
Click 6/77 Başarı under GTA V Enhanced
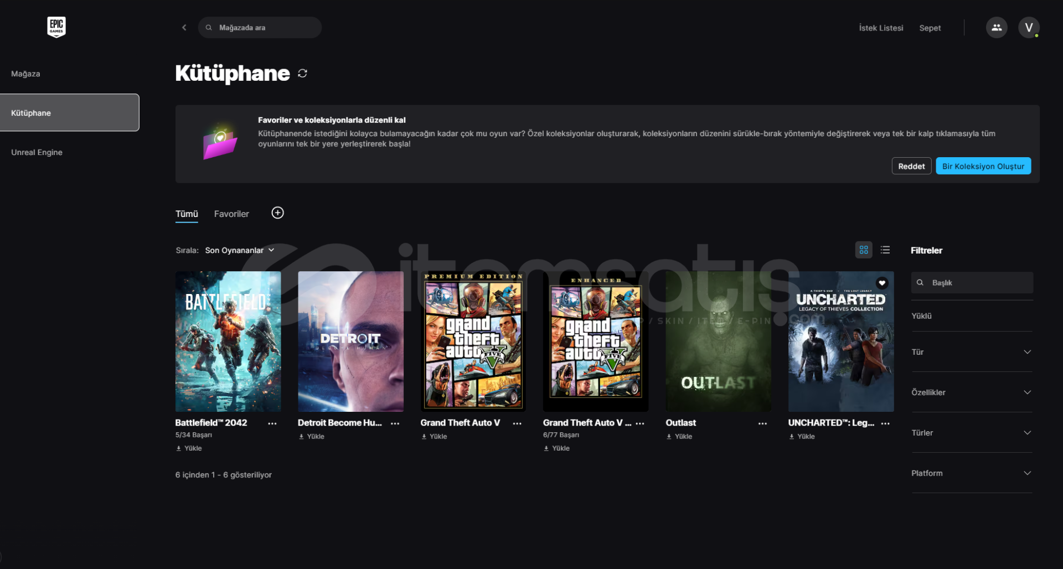point(561,435)
